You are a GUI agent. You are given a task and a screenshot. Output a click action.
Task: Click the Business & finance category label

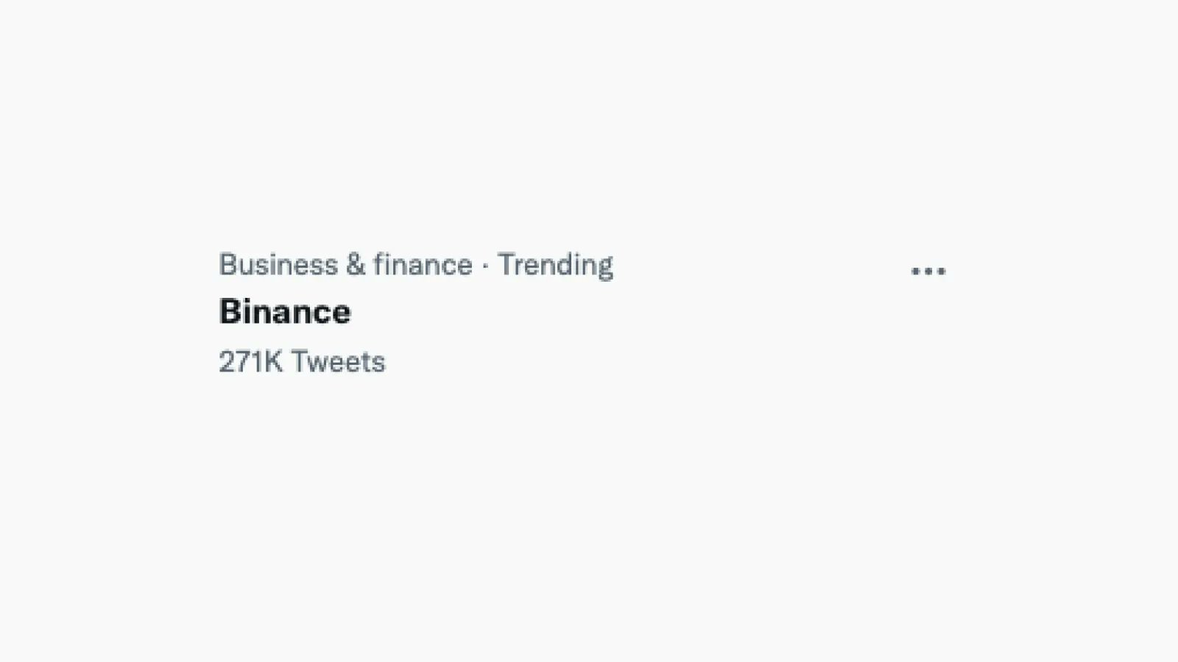point(345,265)
